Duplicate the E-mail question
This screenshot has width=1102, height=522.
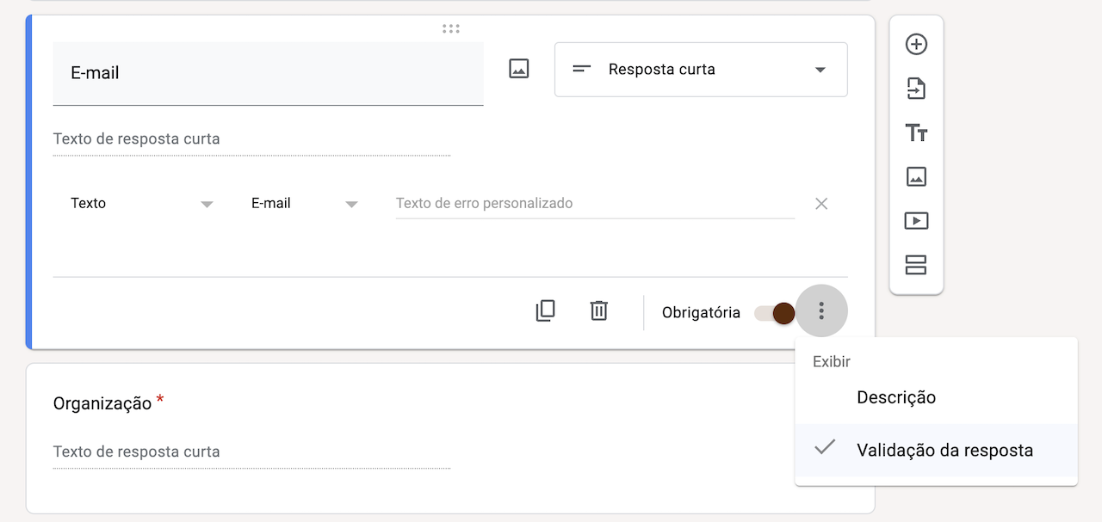click(x=545, y=311)
